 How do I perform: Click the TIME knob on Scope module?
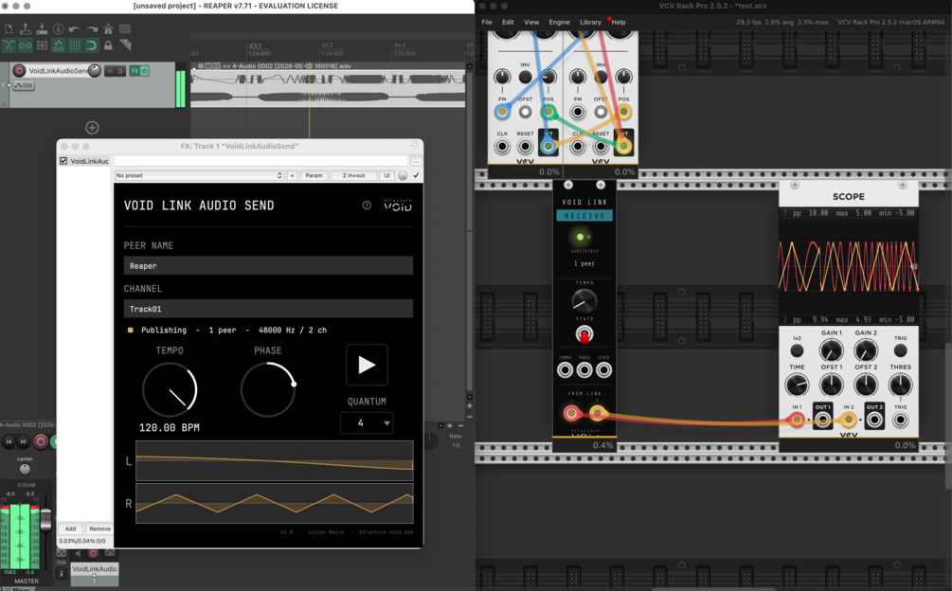coord(797,385)
